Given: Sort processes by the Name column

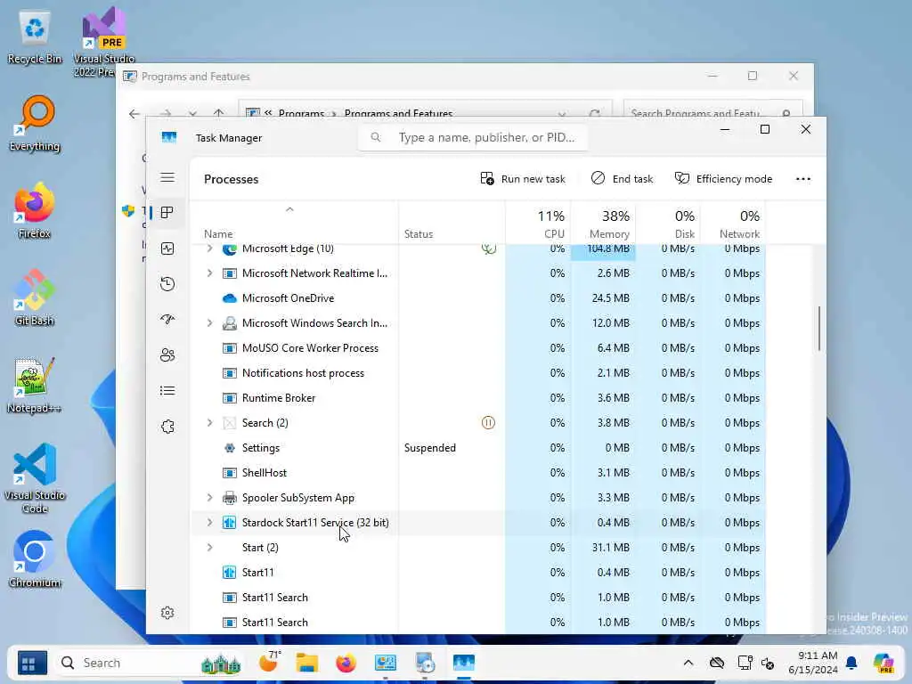Looking at the screenshot, I should click(294, 223).
